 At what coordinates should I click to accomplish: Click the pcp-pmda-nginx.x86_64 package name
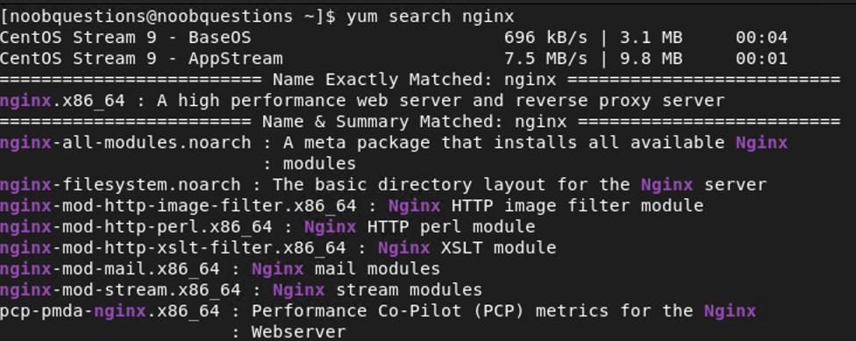[x=110, y=311]
